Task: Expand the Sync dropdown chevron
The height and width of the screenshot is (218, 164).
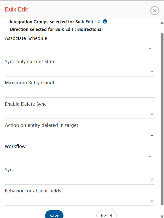Action: 152,180
